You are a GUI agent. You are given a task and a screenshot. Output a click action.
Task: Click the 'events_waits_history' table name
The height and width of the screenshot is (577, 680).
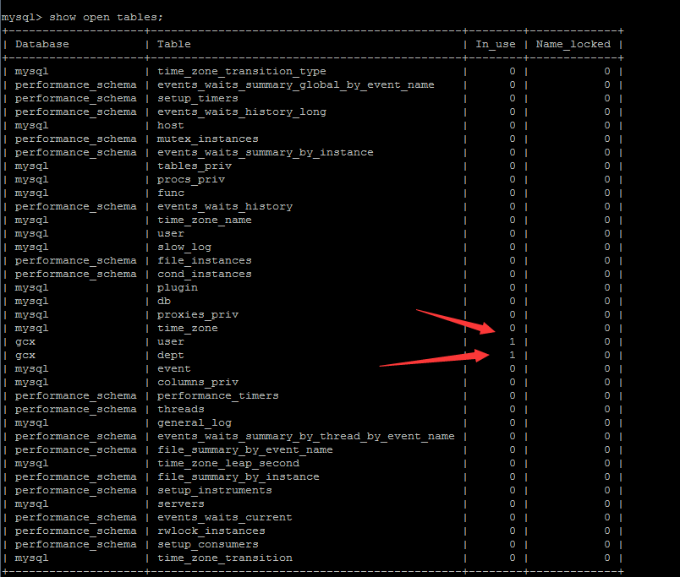tap(225, 207)
